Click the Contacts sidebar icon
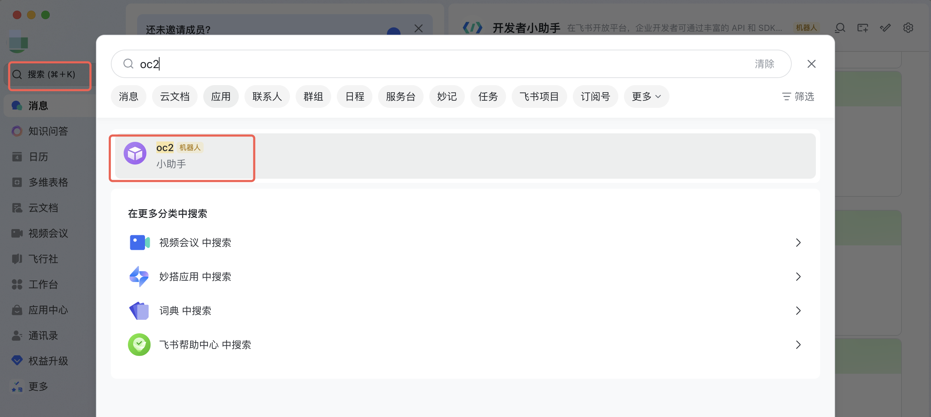931x417 pixels. pos(17,335)
